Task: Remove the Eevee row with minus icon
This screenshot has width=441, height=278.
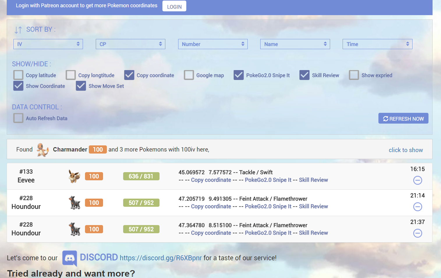Action: [x=418, y=180]
